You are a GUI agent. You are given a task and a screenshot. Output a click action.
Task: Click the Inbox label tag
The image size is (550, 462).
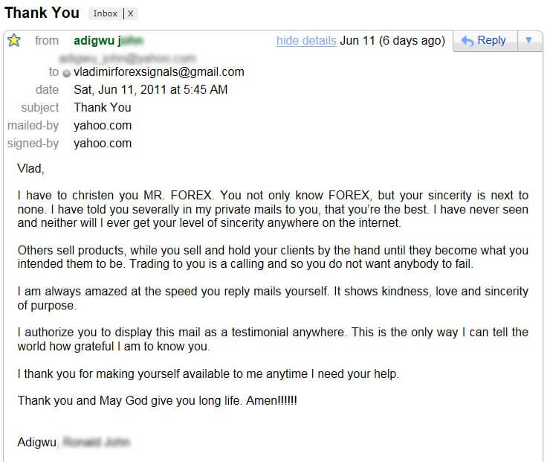tap(106, 13)
